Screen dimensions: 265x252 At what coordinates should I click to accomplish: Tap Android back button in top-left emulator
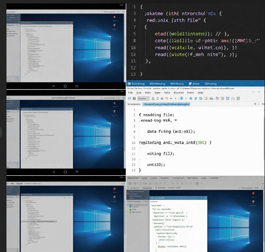53,86
